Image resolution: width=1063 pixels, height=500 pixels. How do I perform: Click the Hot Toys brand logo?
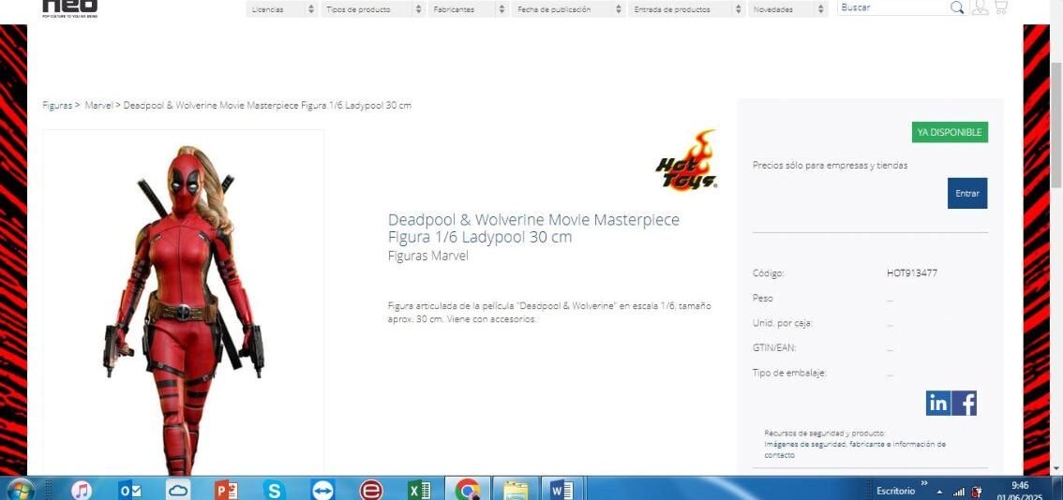[x=686, y=161]
